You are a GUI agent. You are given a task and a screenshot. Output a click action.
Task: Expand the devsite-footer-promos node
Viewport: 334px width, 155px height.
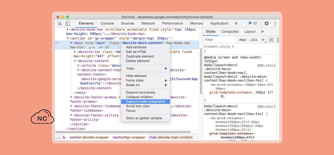tap(71, 97)
